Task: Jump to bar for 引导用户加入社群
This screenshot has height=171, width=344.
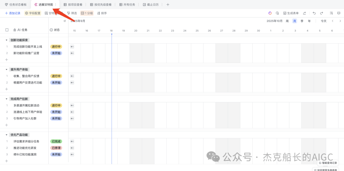Action: coord(72,119)
